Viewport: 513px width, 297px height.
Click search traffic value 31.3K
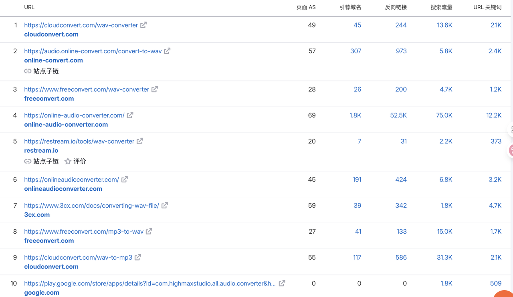(444, 257)
